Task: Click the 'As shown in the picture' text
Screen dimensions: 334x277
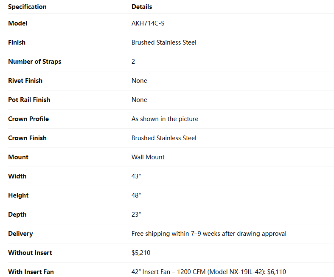Action: [165, 119]
